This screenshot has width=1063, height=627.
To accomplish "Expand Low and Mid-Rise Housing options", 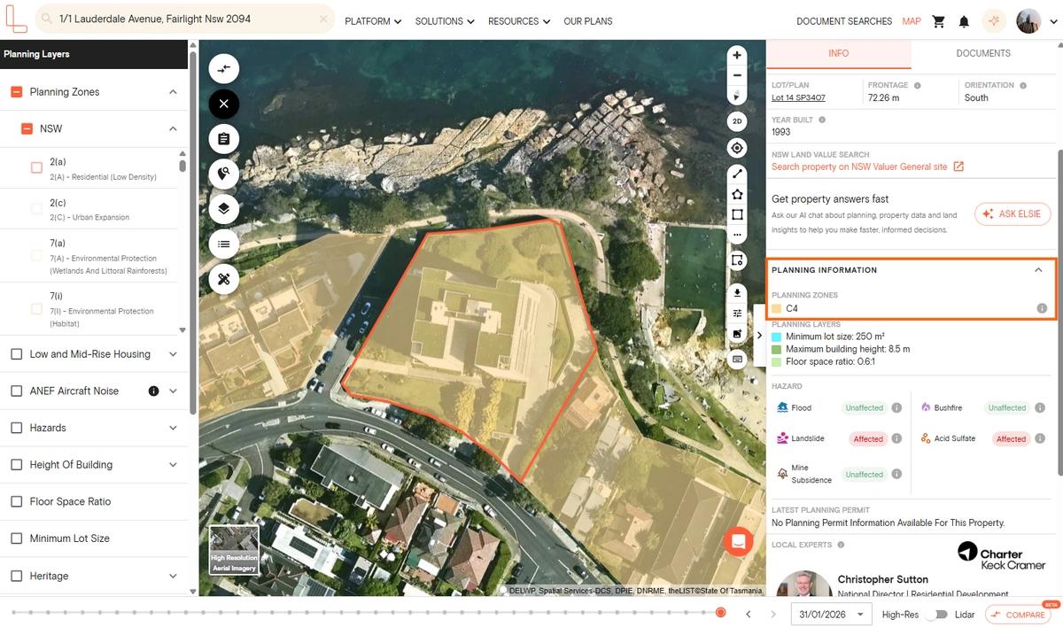I will [x=173, y=354].
